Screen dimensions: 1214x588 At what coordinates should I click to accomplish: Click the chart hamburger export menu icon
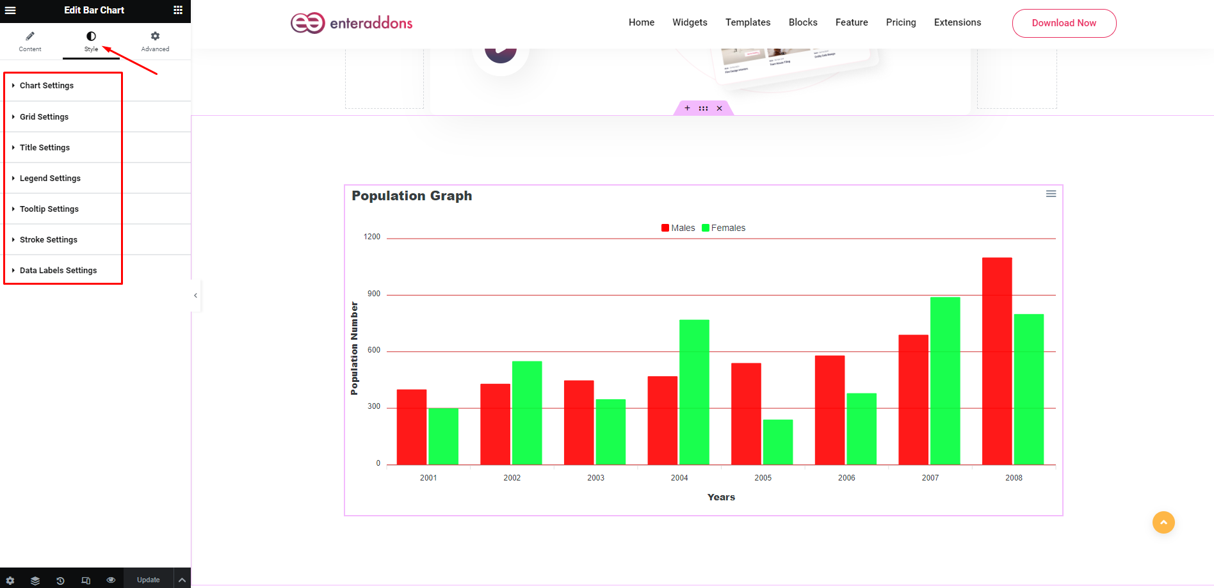1051,194
